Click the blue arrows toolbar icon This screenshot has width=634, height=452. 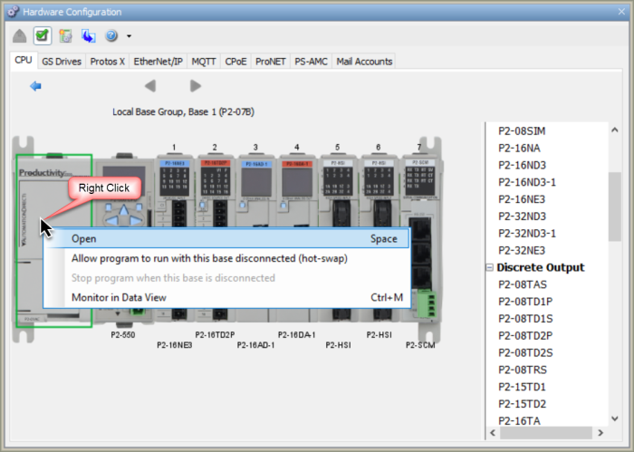pyautogui.click(x=89, y=36)
